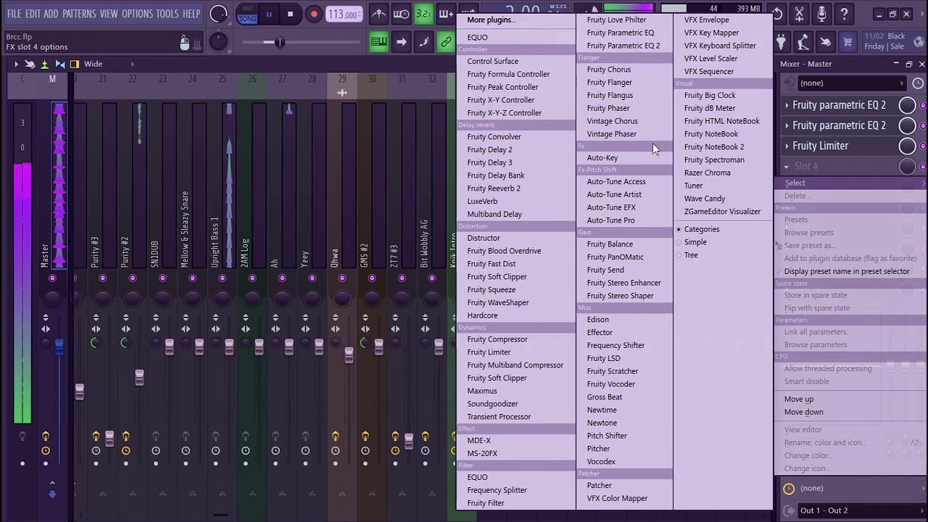Expand the Fruity Limiter slot arrow

tap(787, 146)
